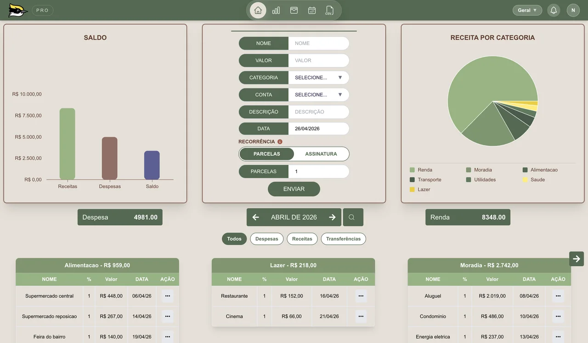Click the Saldo blue bar in chart
This screenshot has height=343, width=588.
click(152, 165)
